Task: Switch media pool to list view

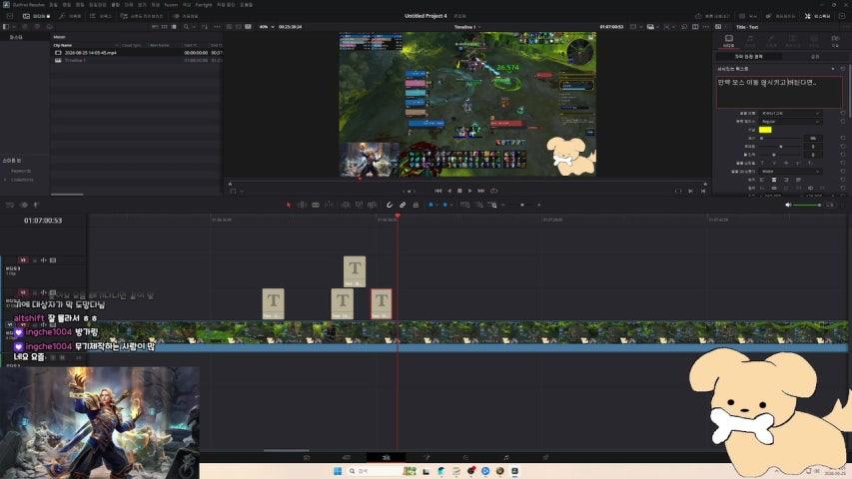Action: pyautogui.click(x=174, y=27)
